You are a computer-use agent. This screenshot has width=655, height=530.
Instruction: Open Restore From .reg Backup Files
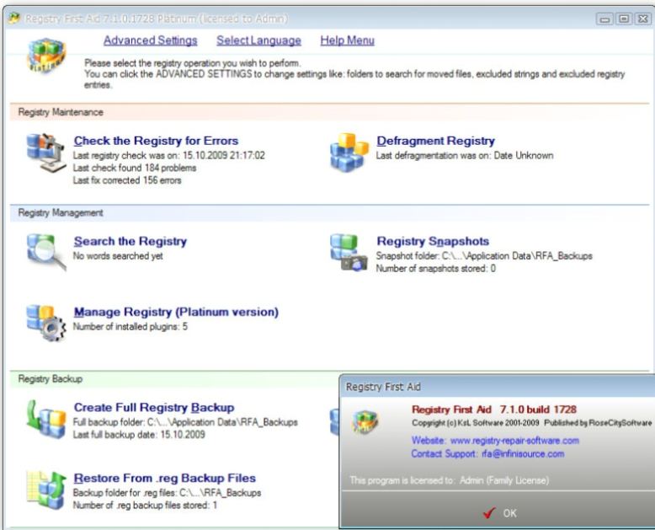(164, 478)
